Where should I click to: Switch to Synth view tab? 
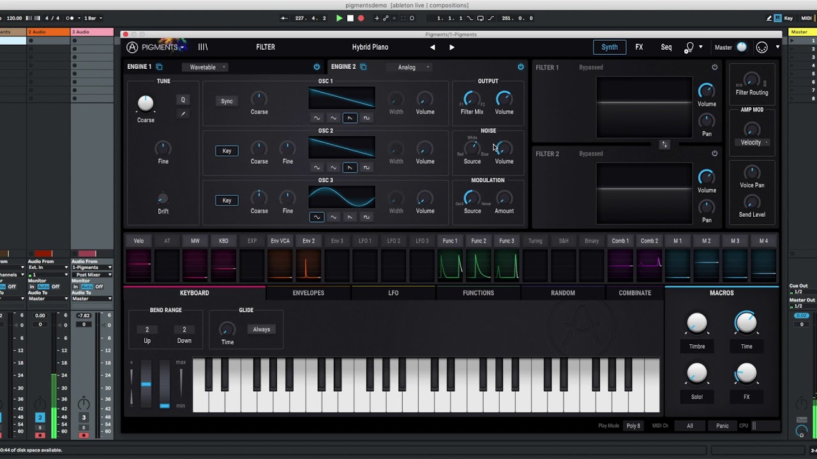pos(610,47)
